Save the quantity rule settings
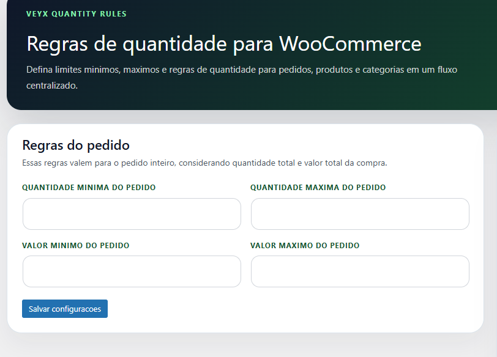This screenshot has height=357, width=497. [x=64, y=309]
